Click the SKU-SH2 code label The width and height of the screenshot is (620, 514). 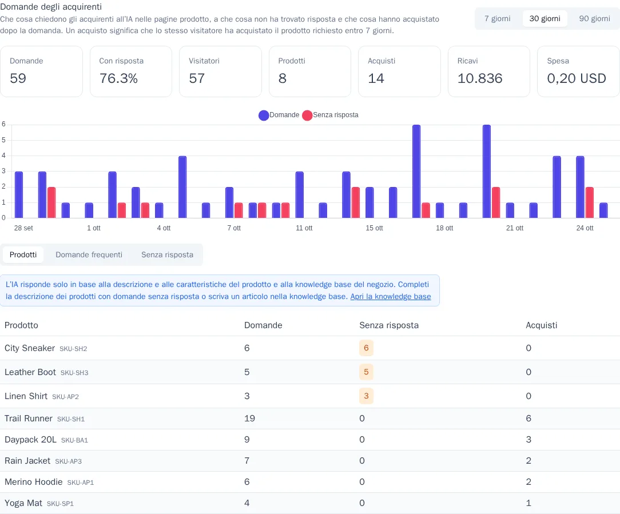click(73, 349)
